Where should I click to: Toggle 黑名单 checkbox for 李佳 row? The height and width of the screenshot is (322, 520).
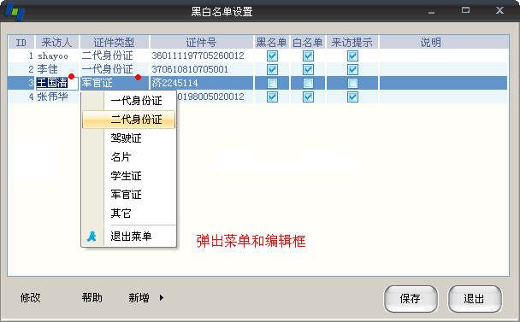tap(272, 69)
